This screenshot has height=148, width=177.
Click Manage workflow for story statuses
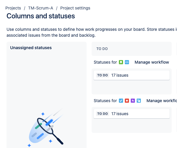point(152,62)
